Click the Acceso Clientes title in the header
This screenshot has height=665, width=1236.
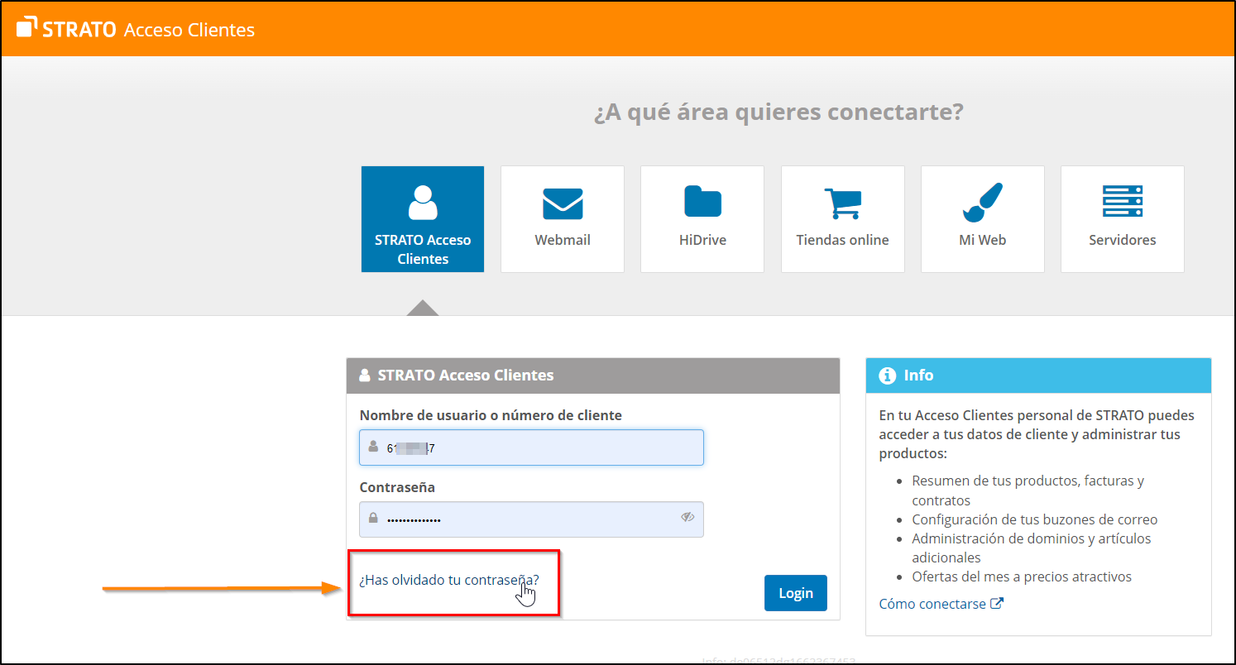pos(189,30)
